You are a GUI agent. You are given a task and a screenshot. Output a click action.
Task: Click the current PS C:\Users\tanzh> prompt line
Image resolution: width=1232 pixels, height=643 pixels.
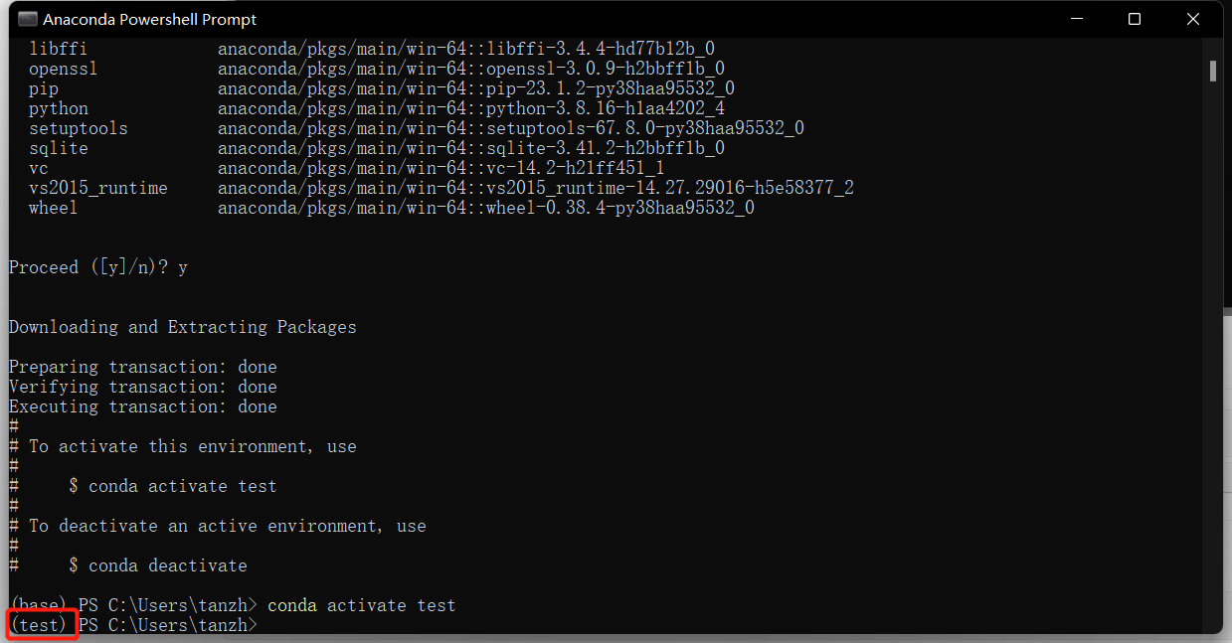click(x=133, y=625)
